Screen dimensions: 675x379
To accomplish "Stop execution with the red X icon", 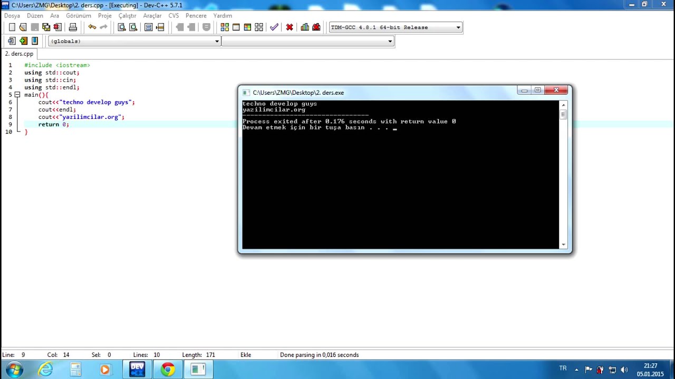I will point(290,27).
